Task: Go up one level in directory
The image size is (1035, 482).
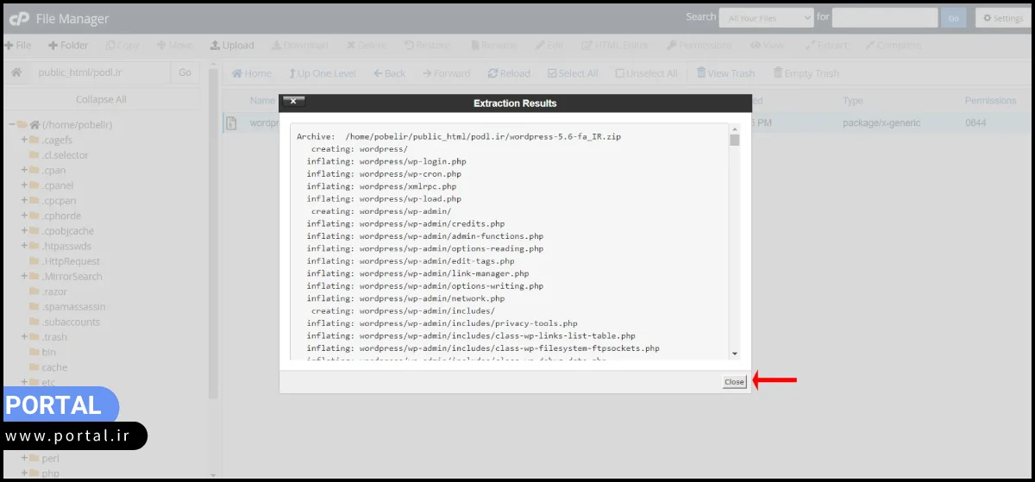Action: tap(322, 73)
